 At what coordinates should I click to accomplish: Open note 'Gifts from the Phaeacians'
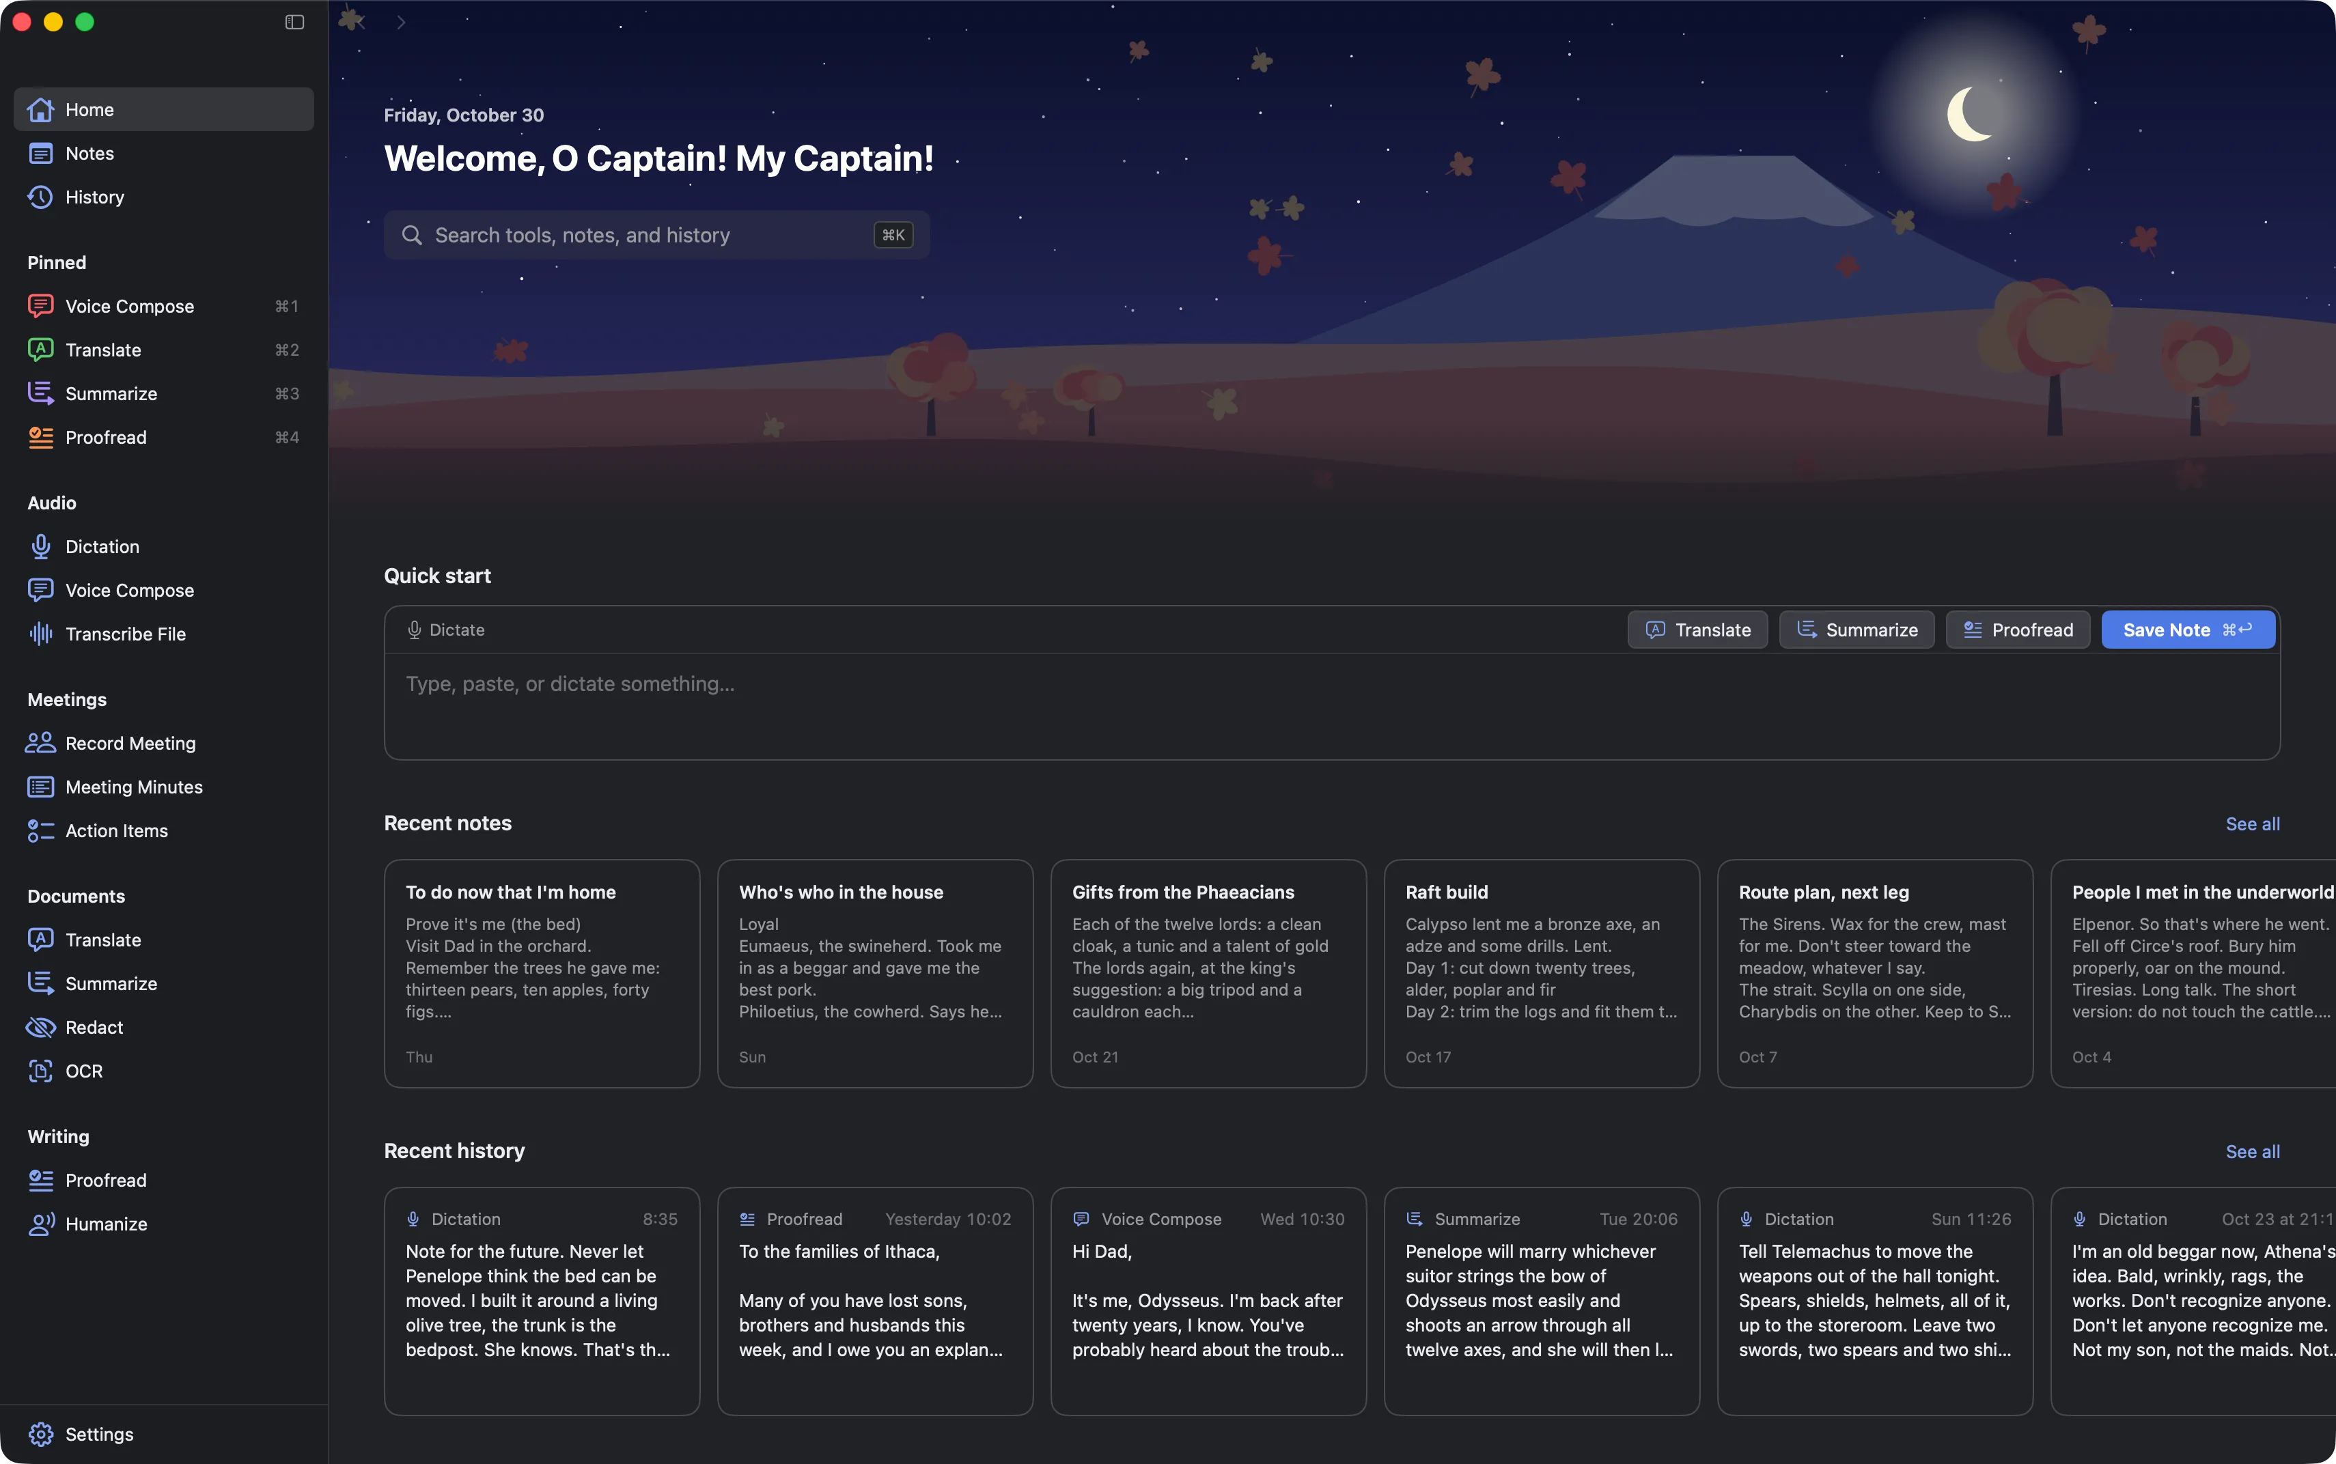click(x=1208, y=973)
